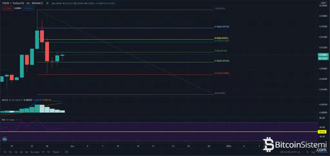Click the cloud icon in RSI pane

click(5, 139)
